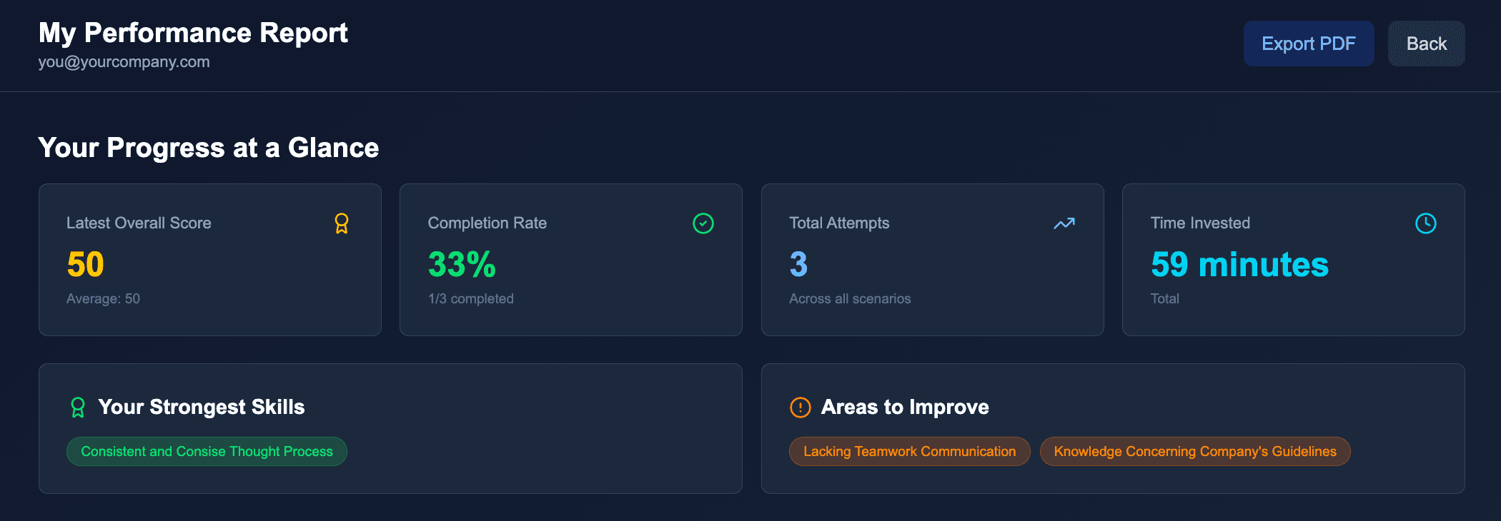Image resolution: width=1501 pixels, height=521 pixels.
Task: Click the green ribbon icon beside Your Strongest Skills
Action: point(78,408)
